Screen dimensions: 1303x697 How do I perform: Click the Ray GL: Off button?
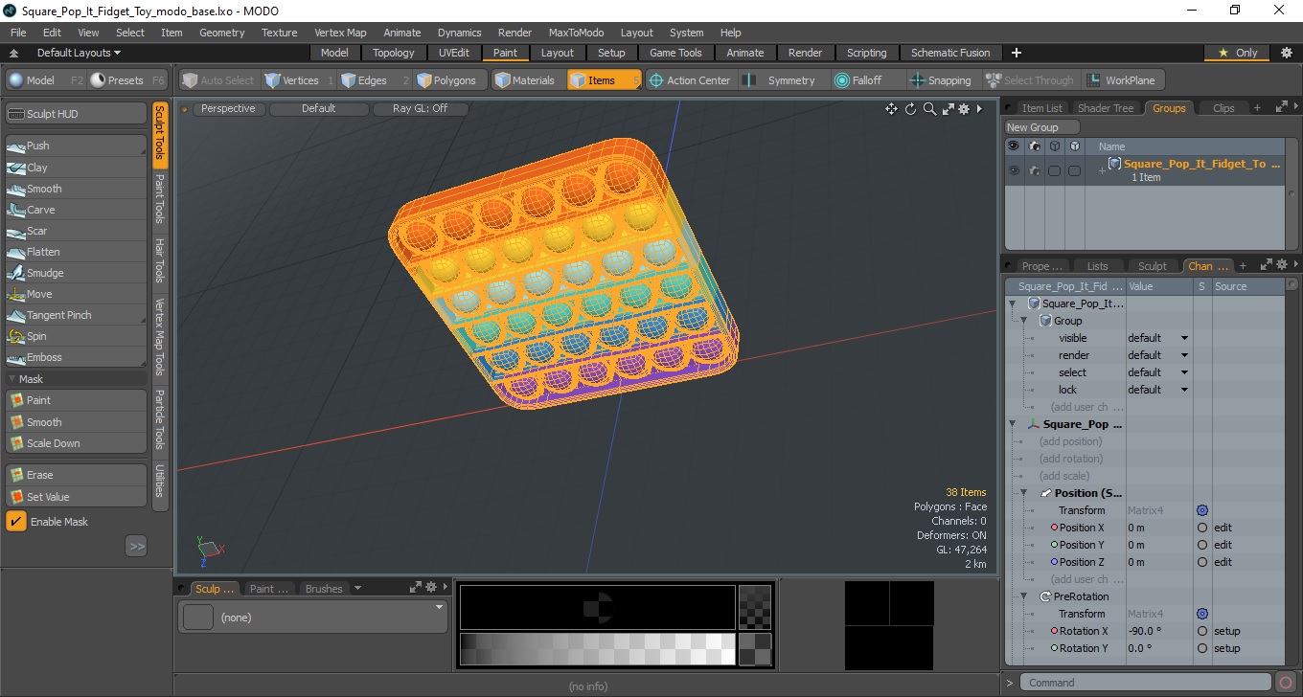click(x=420, y=108)
